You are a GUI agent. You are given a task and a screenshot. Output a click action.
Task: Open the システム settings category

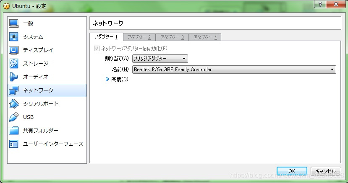47,37
